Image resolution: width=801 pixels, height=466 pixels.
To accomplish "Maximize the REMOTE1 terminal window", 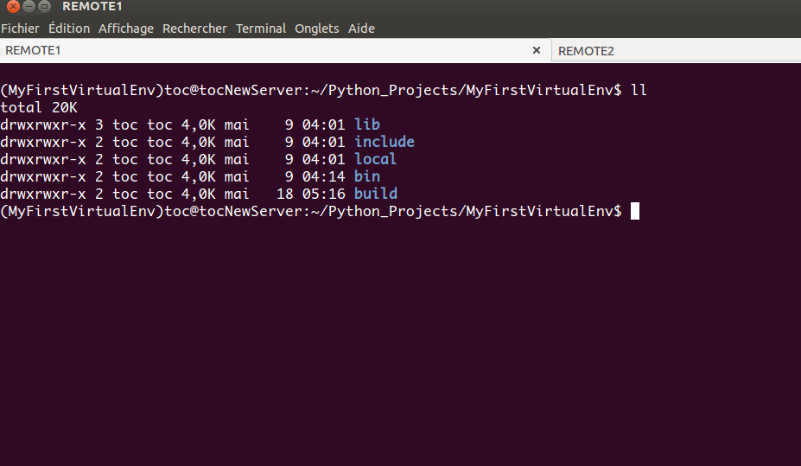I will [x=44, y=7].
